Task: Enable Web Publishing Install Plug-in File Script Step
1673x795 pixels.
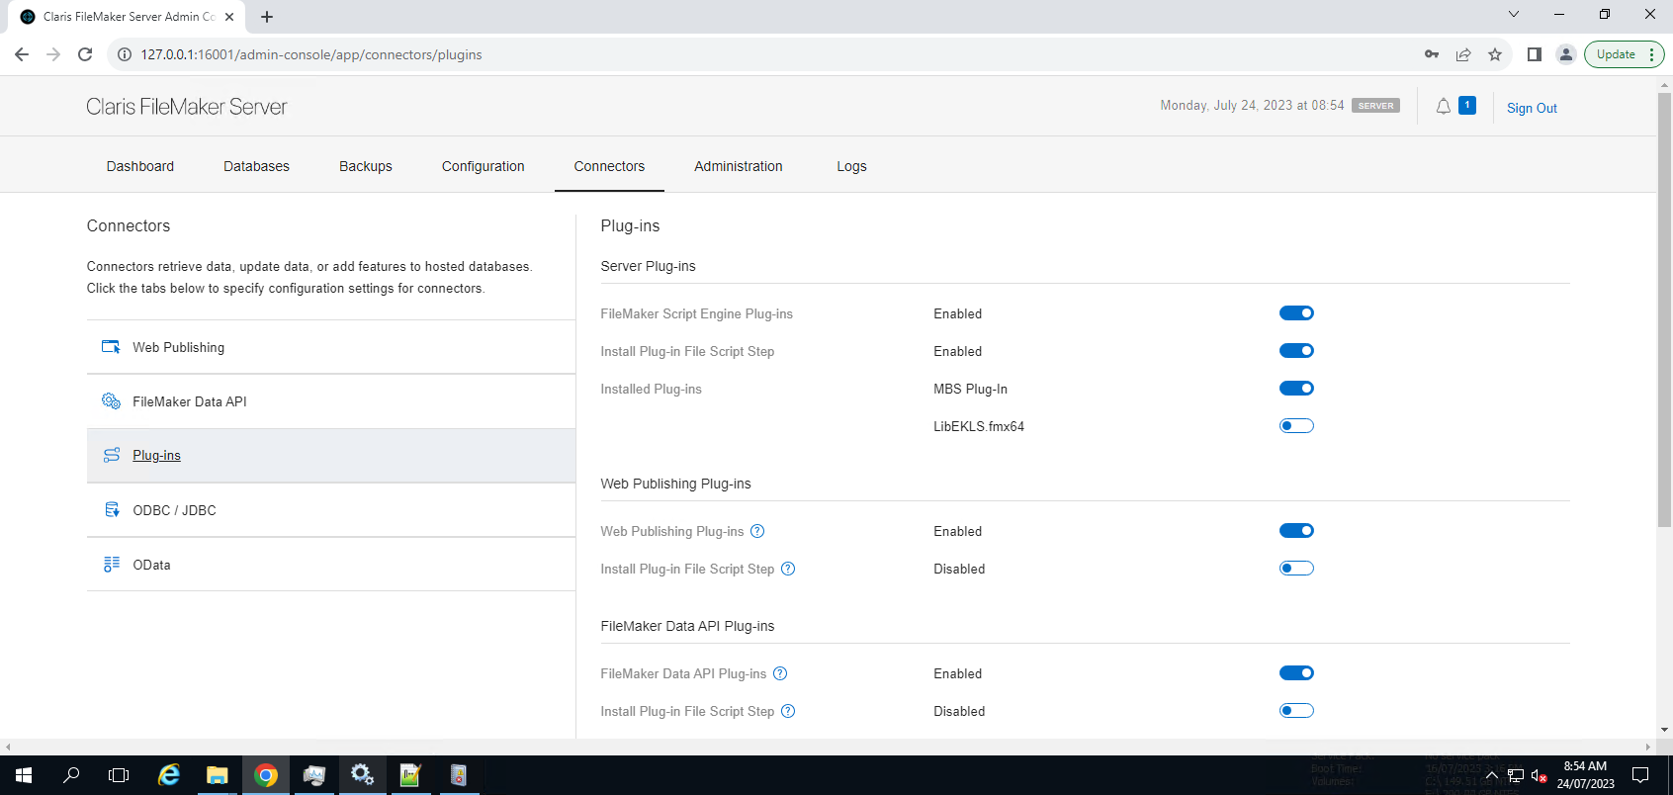Action: 1296,569
